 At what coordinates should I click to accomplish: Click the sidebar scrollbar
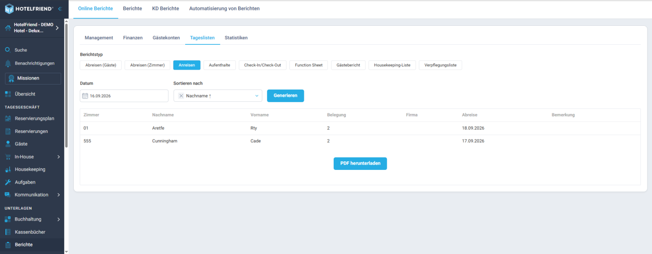67,86
